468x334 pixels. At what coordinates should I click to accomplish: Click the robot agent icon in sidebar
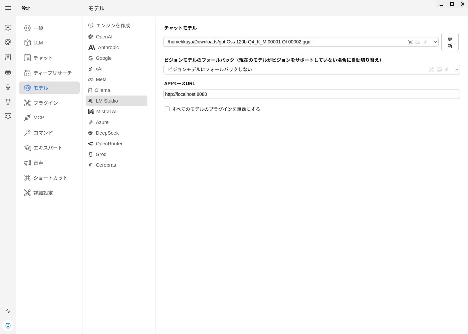click(x=8, y=72)
